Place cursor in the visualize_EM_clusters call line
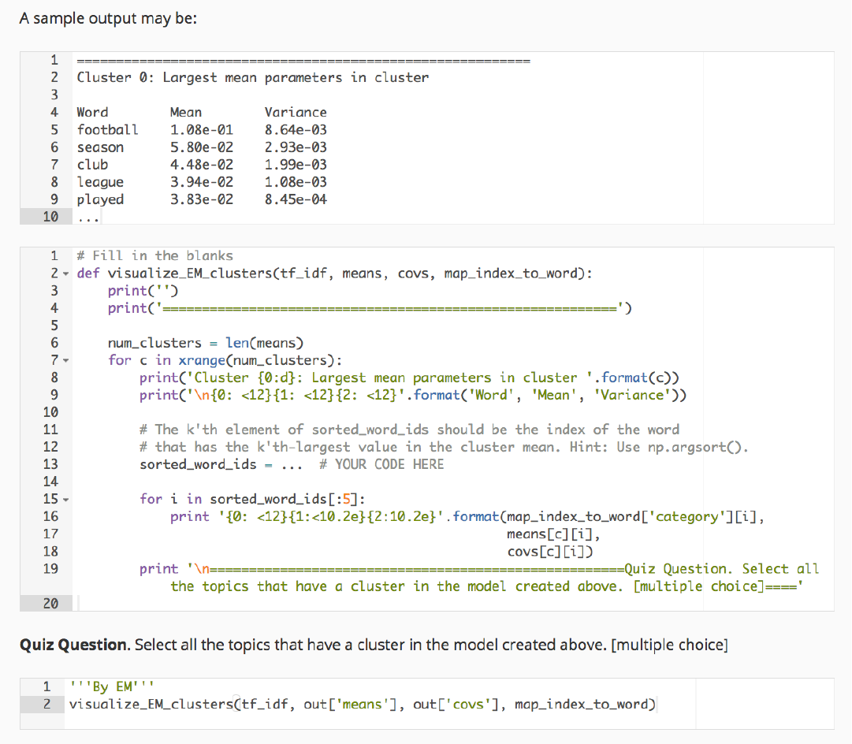This screenshot has height=744, width=852. [363, 703]
